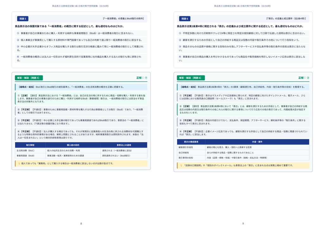
Task: Click 【着眼点・総括】 line about 「表示」の3要素
Action: [x=243, y=87]
